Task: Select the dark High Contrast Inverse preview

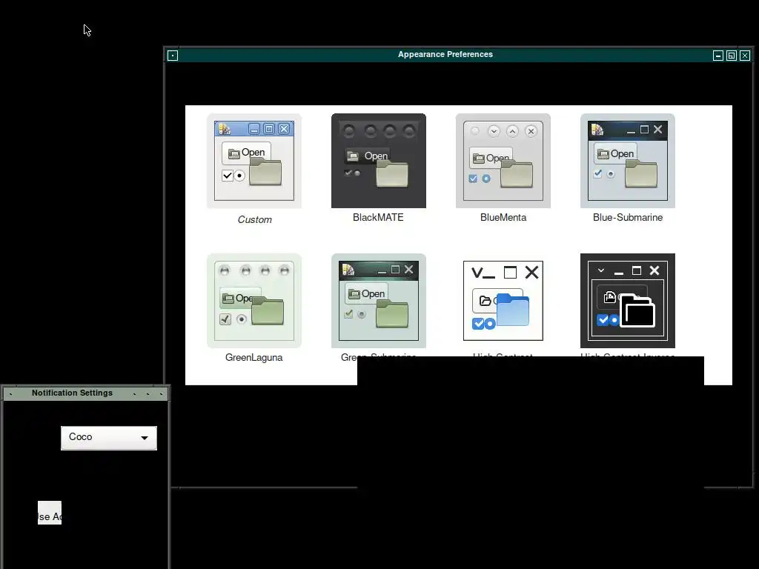Action: (627, 301)
